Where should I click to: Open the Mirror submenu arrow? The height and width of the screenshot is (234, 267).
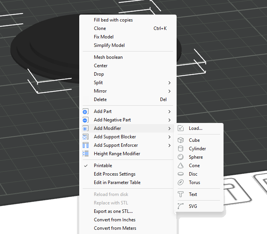169,91
